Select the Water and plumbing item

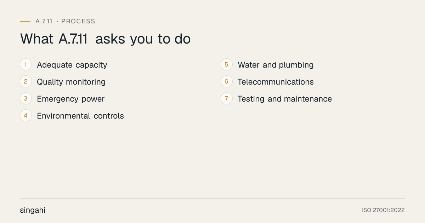pyautogui.click(x=276, y=65)
